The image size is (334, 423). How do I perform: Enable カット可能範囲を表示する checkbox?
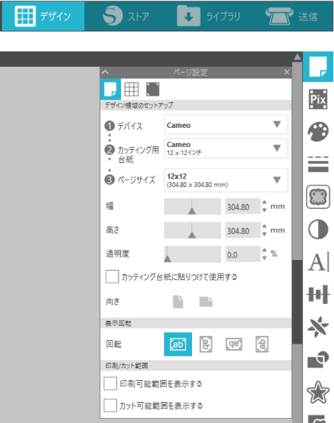[110, 405]
